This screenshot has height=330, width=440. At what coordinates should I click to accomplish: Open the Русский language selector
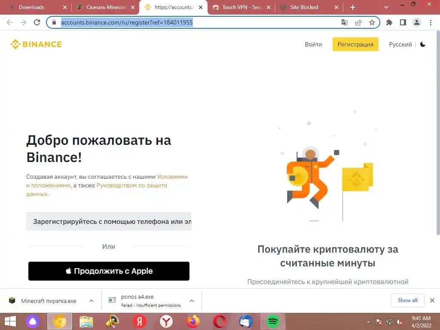pos(400,44)
